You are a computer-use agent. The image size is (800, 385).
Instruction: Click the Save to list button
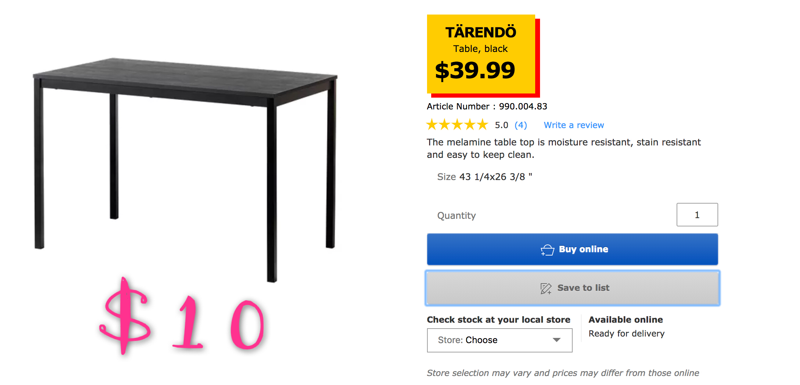click(572, 288)
